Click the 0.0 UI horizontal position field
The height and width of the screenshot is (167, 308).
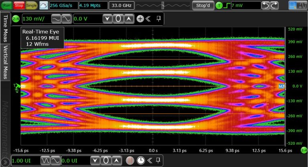coord(76,161)
